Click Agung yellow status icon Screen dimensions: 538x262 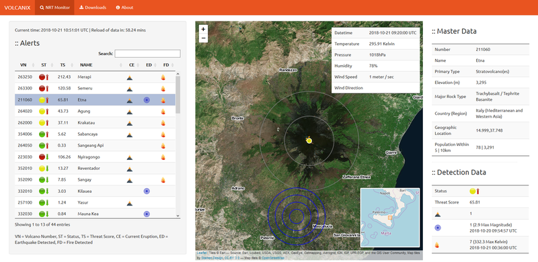42,111
